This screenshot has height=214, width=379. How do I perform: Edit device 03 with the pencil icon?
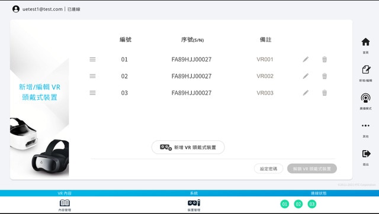click(306, 93)
